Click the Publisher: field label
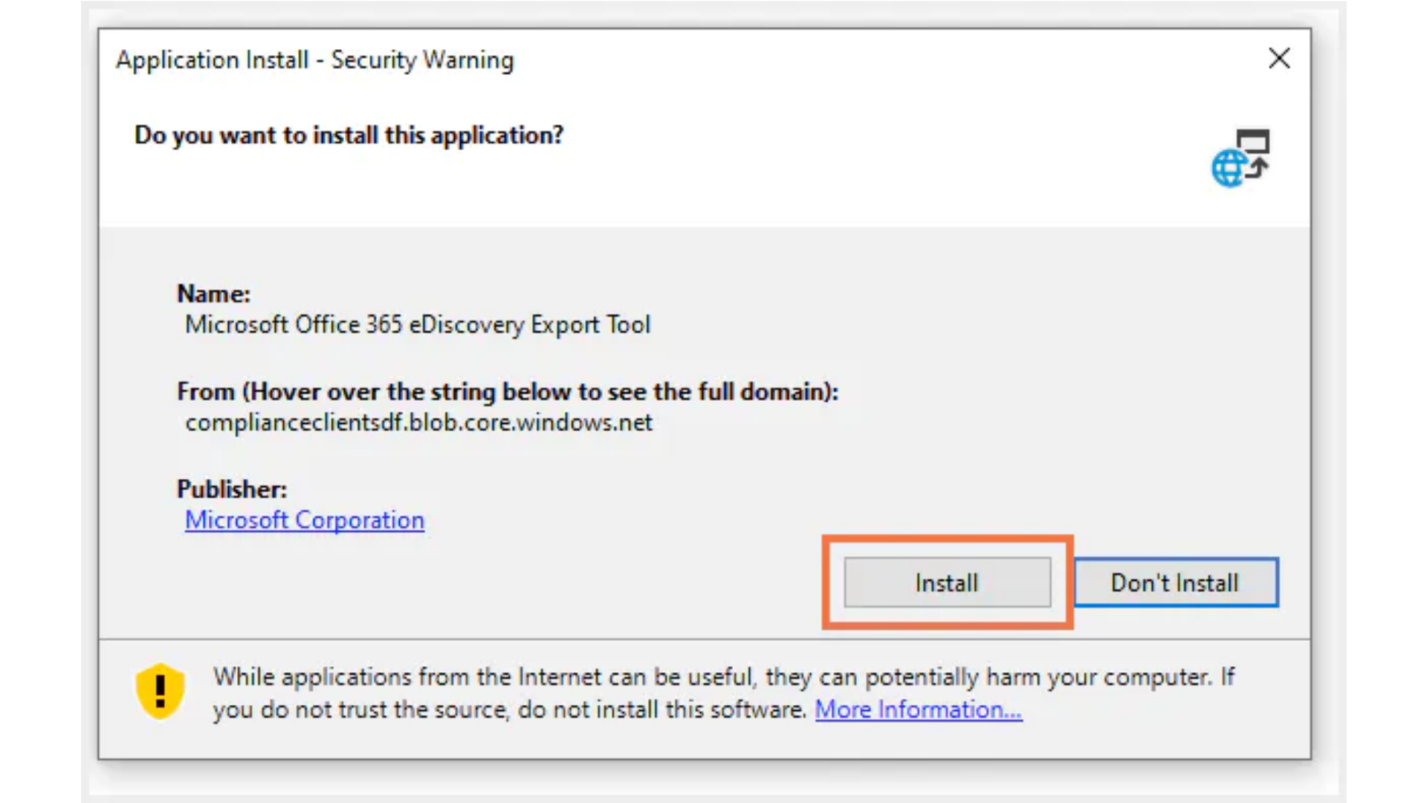 click(231, 489)
